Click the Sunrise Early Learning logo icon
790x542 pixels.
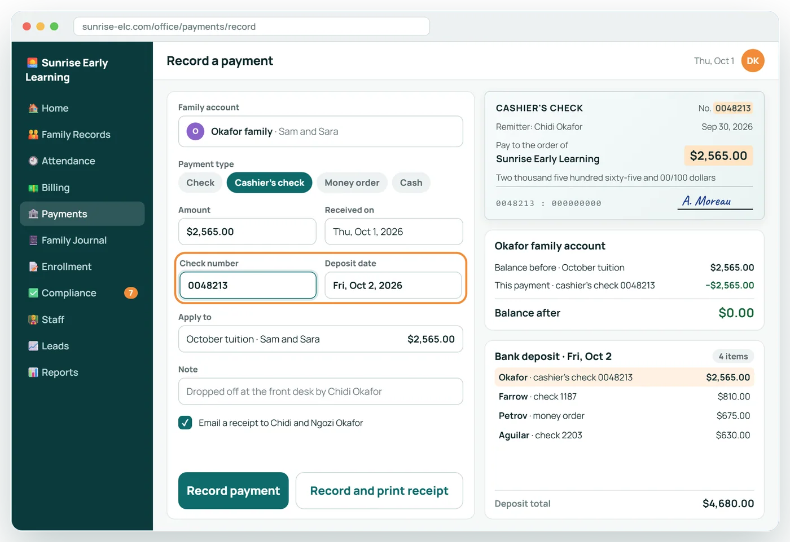[x=32, y=63]
